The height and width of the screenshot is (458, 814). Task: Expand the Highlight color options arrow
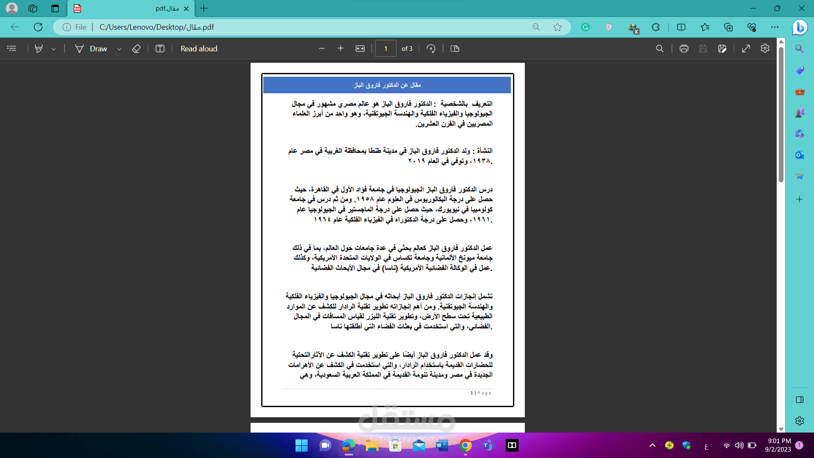coord(53,49)
